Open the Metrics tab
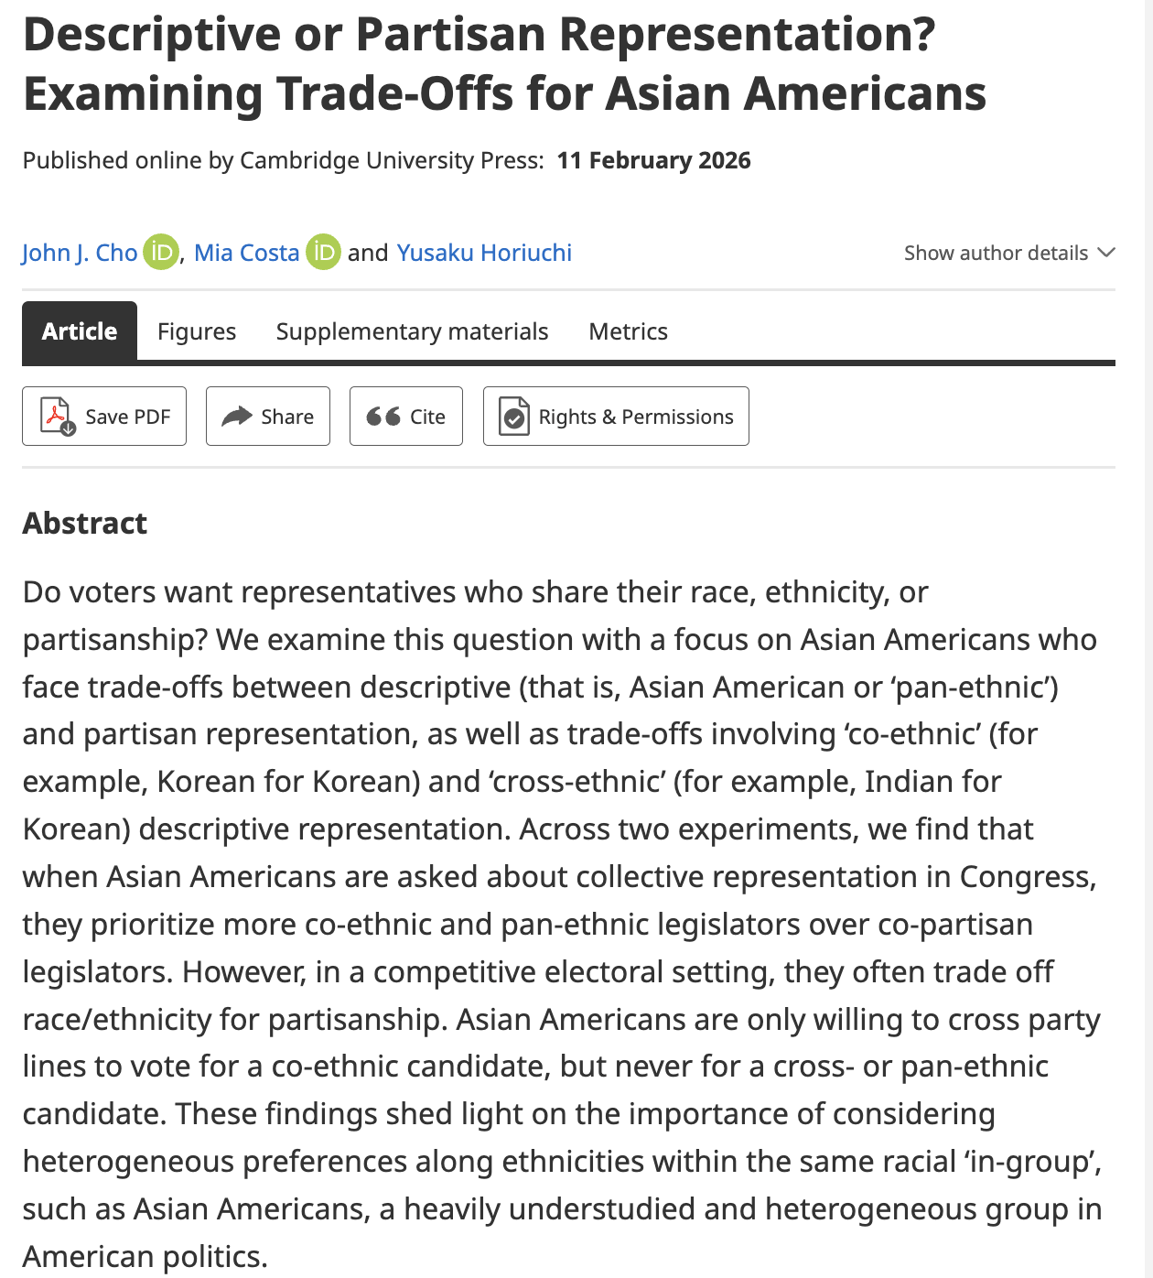Image resolution: width=1153 pixels, height=1278 pixels. click(x=628, y=331)
